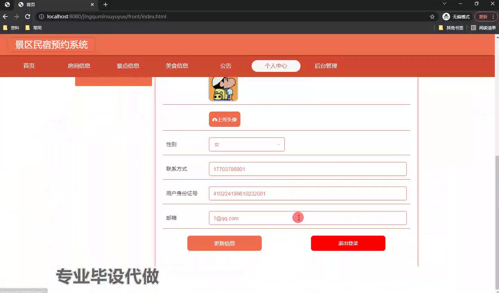Click the 更新 browser update button
Image resolution: width=499 pixels, height=293 pixels.
pos(483,17)
